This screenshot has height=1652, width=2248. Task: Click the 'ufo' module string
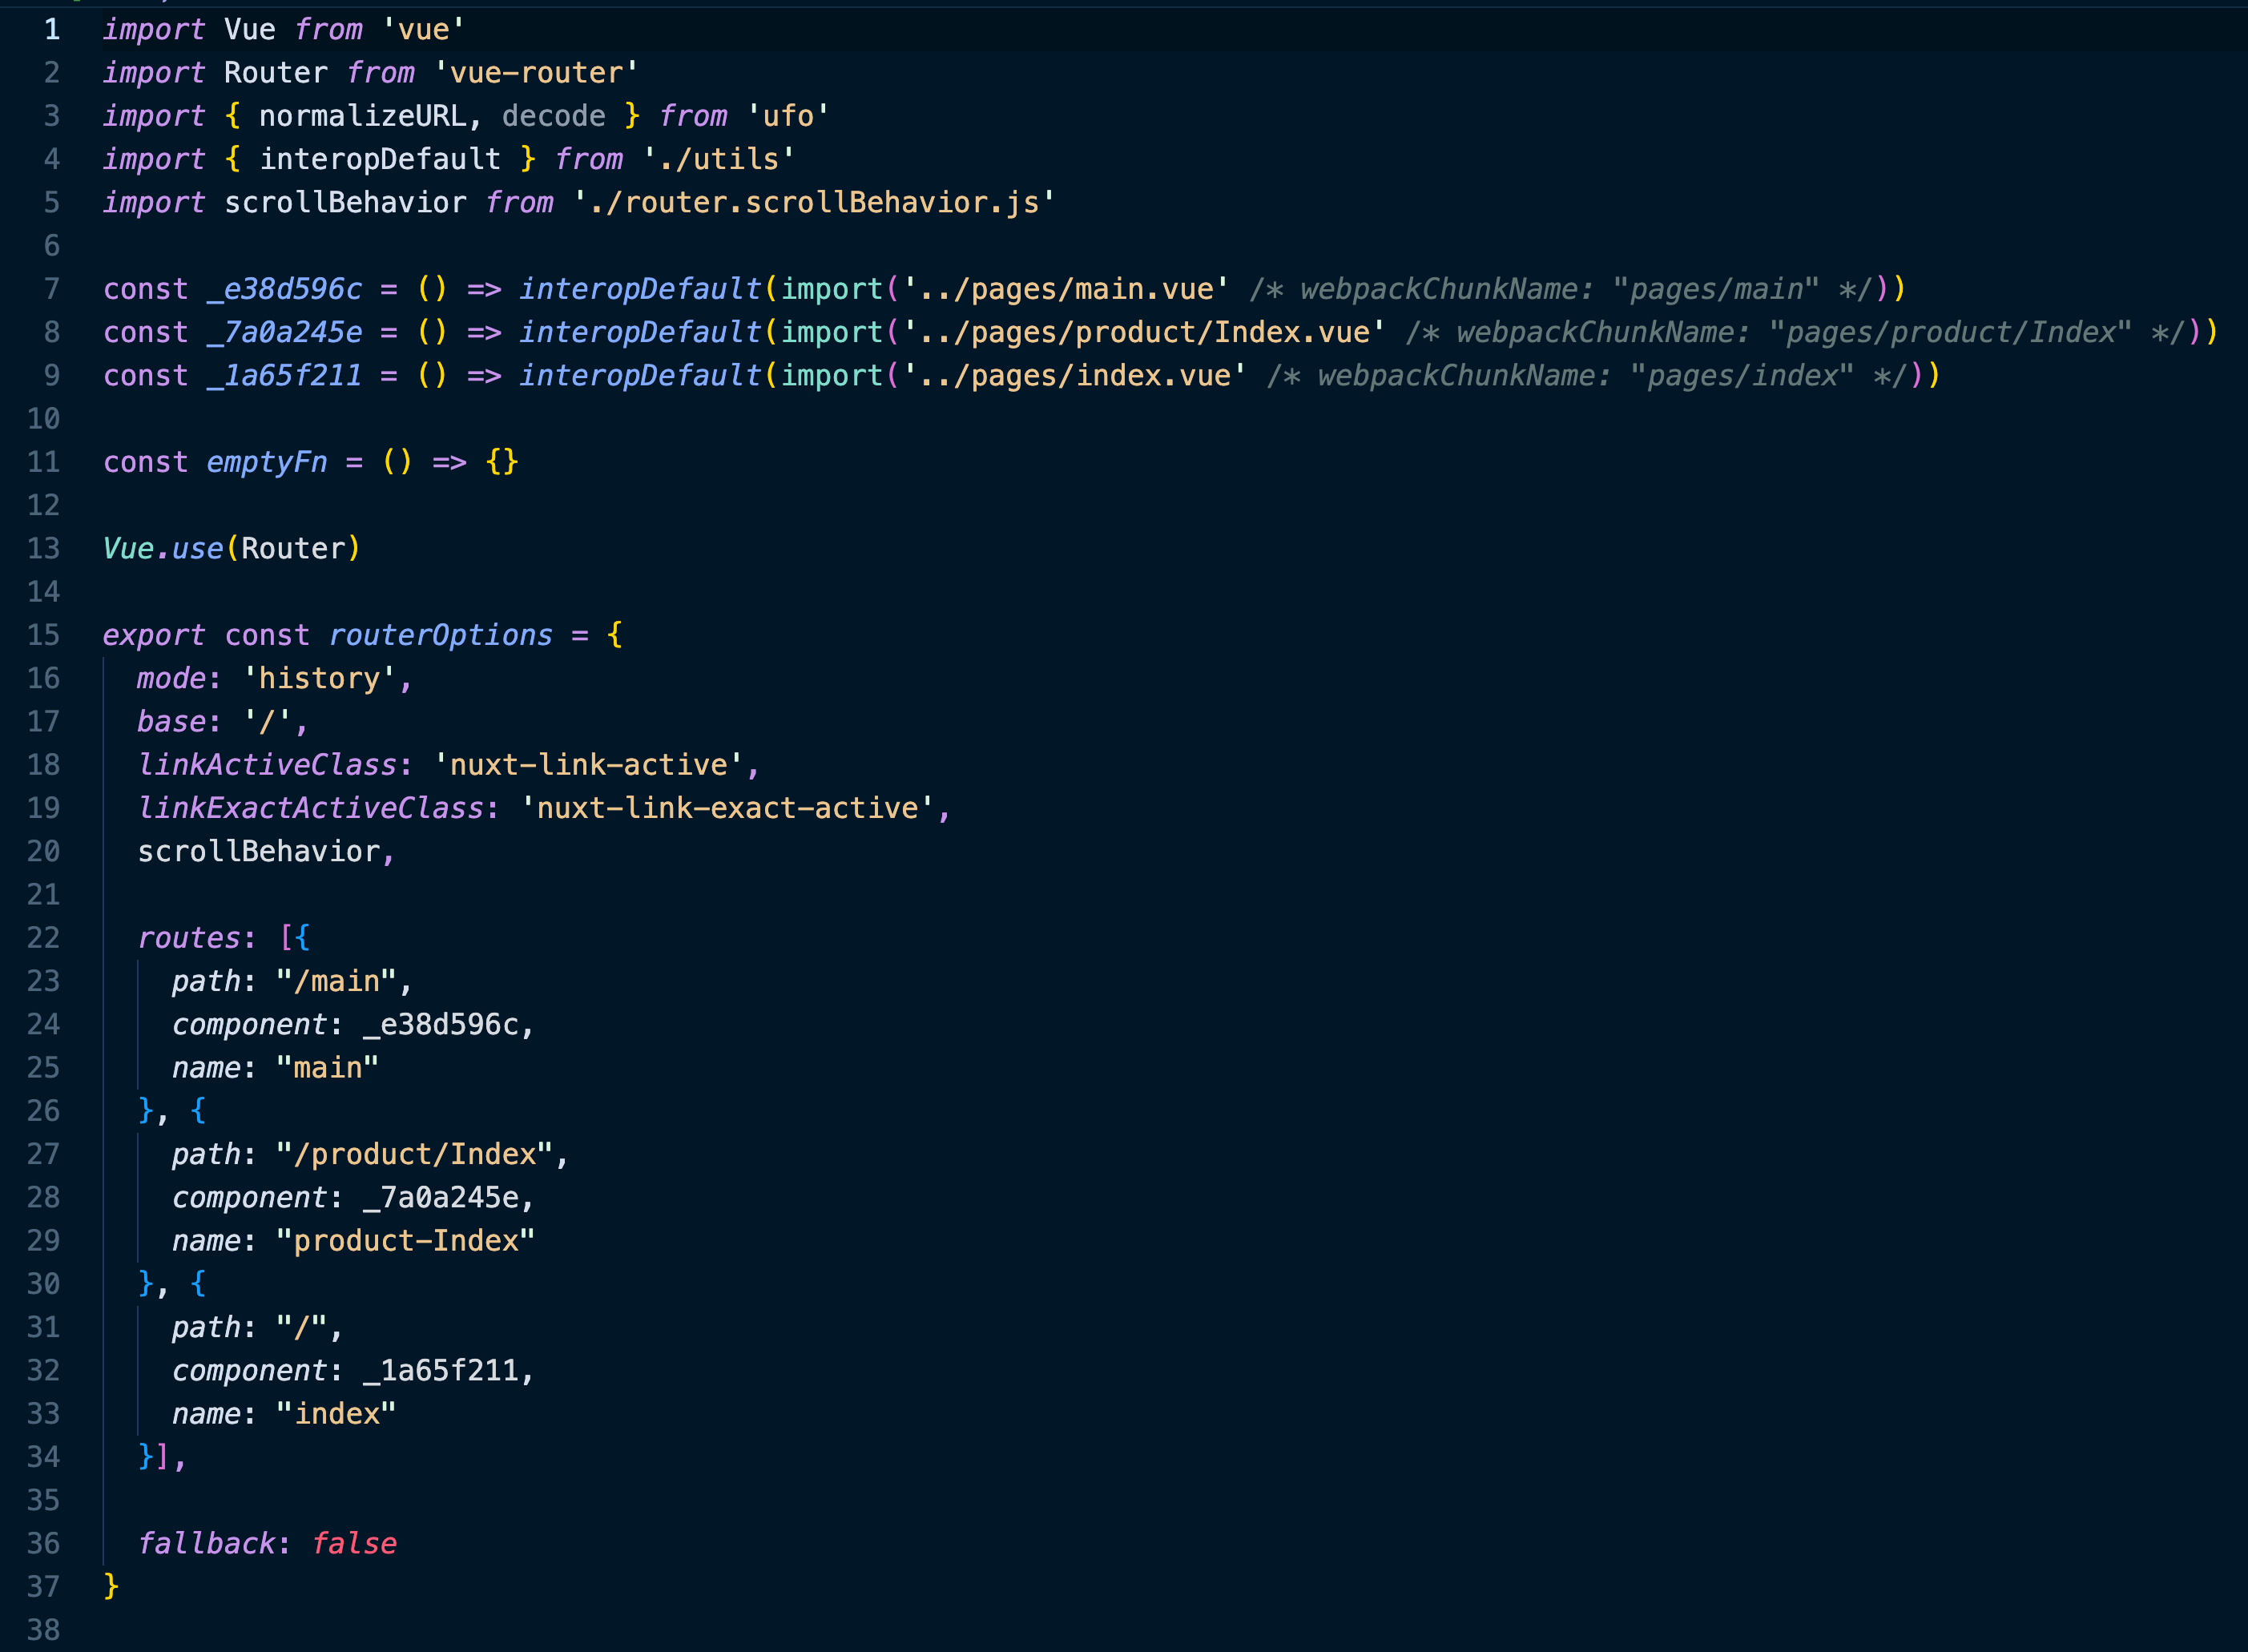[x=788, y=116]
